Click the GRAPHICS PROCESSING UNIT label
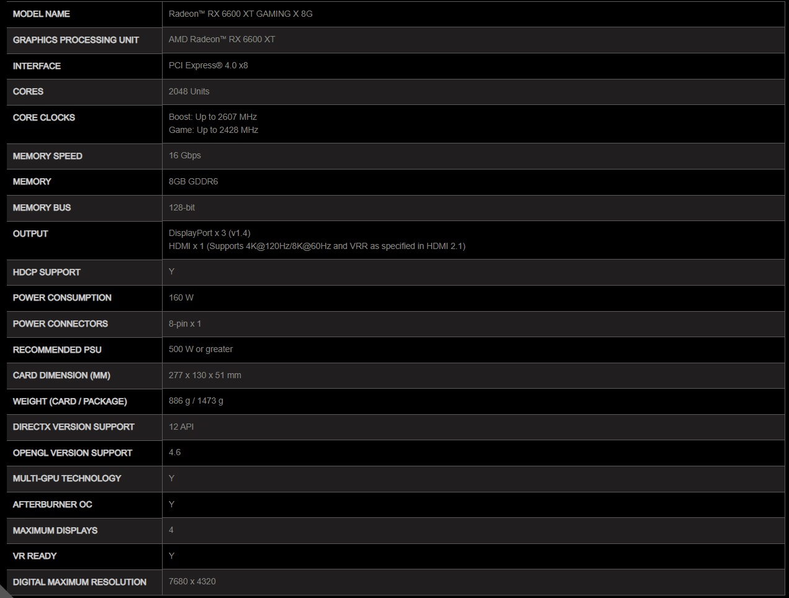The image size is (789, 598). (x=76, y=40)
